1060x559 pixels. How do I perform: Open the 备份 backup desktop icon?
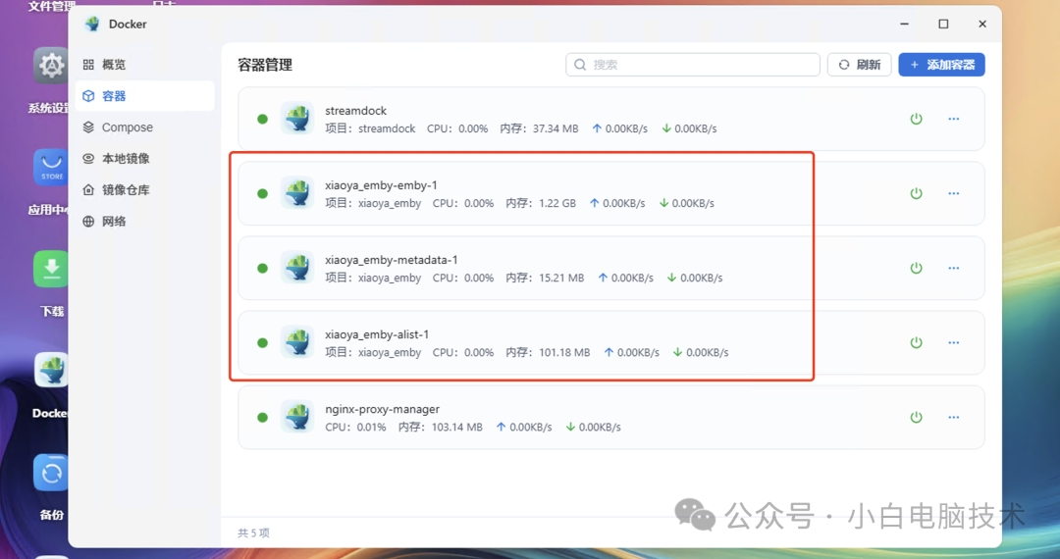point(51,473)
